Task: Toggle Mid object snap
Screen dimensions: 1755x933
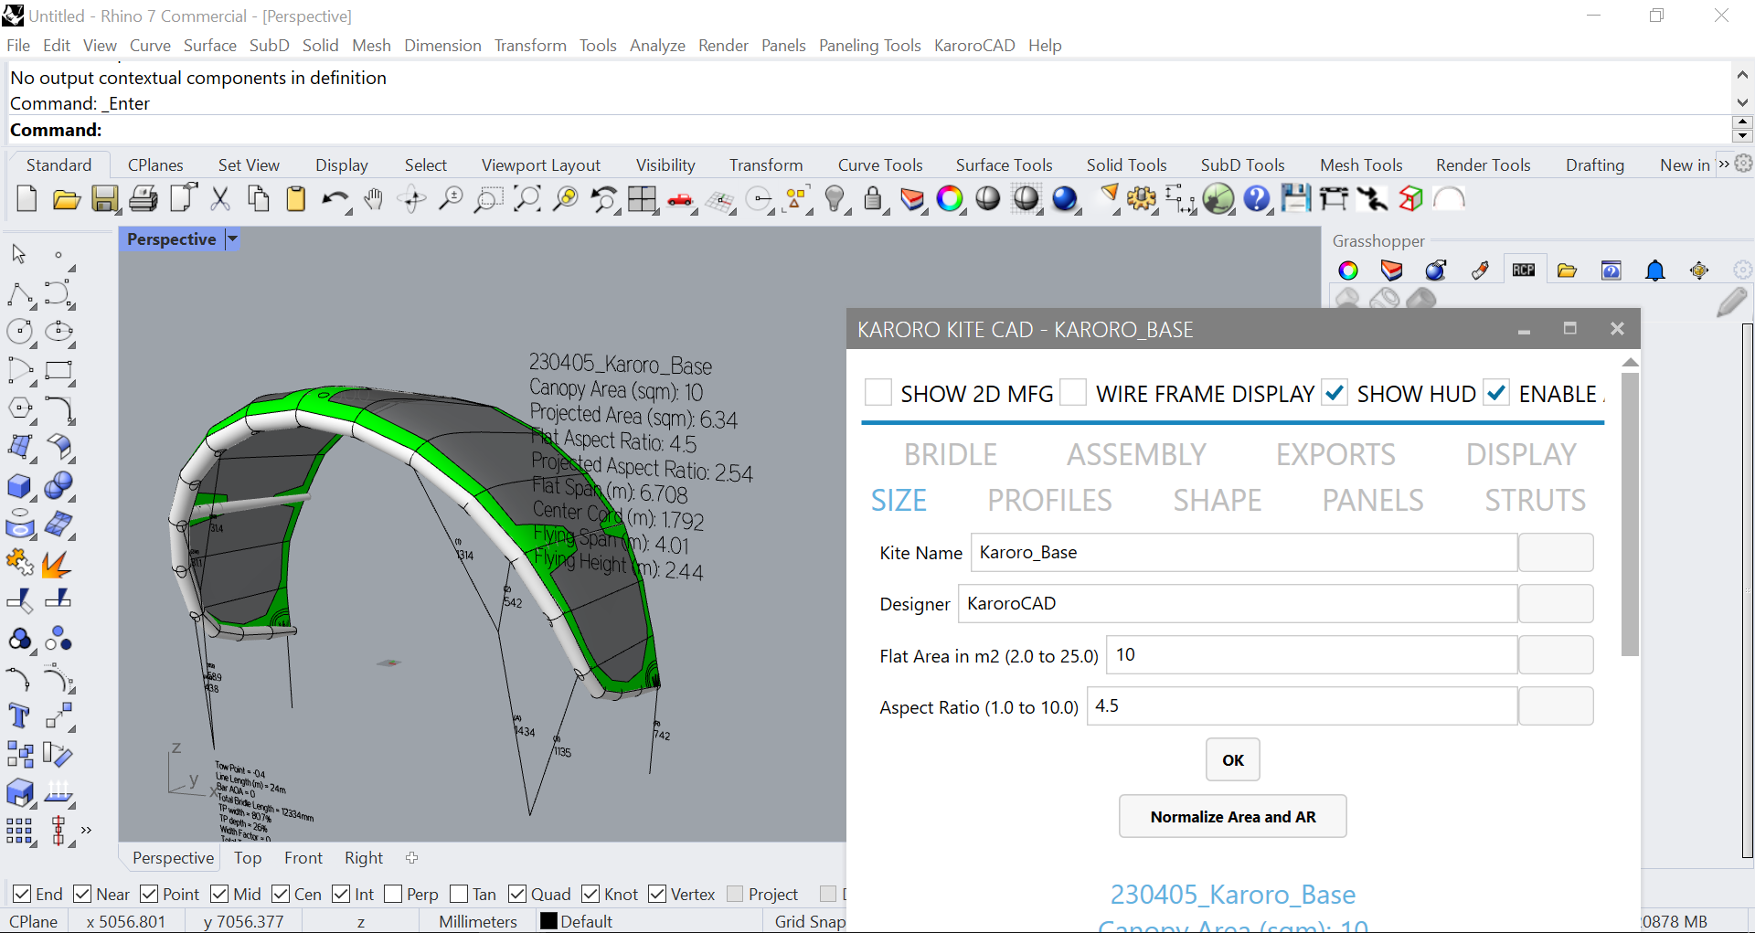Action: tap(219, 894)
